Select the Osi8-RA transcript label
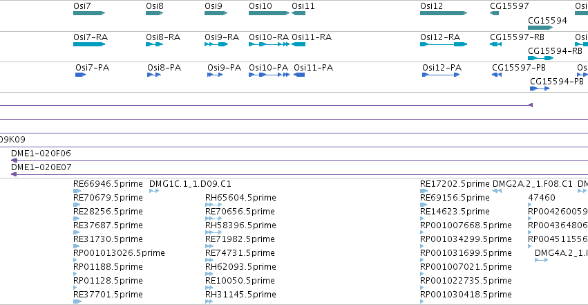588x305 pixels. [x=163, y=37]
